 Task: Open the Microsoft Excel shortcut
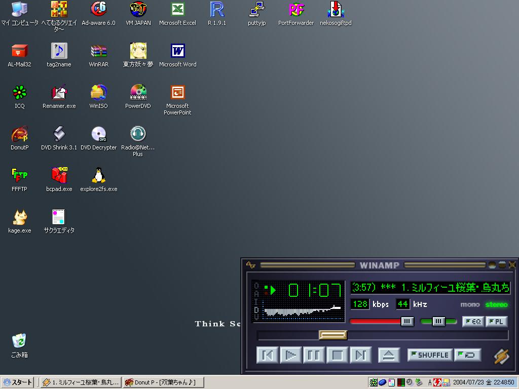177,14
